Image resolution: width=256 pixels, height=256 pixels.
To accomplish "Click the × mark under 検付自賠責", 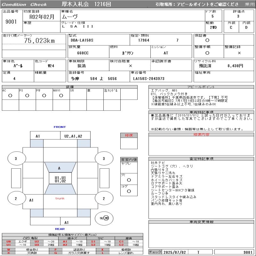I will coord(131,66).
